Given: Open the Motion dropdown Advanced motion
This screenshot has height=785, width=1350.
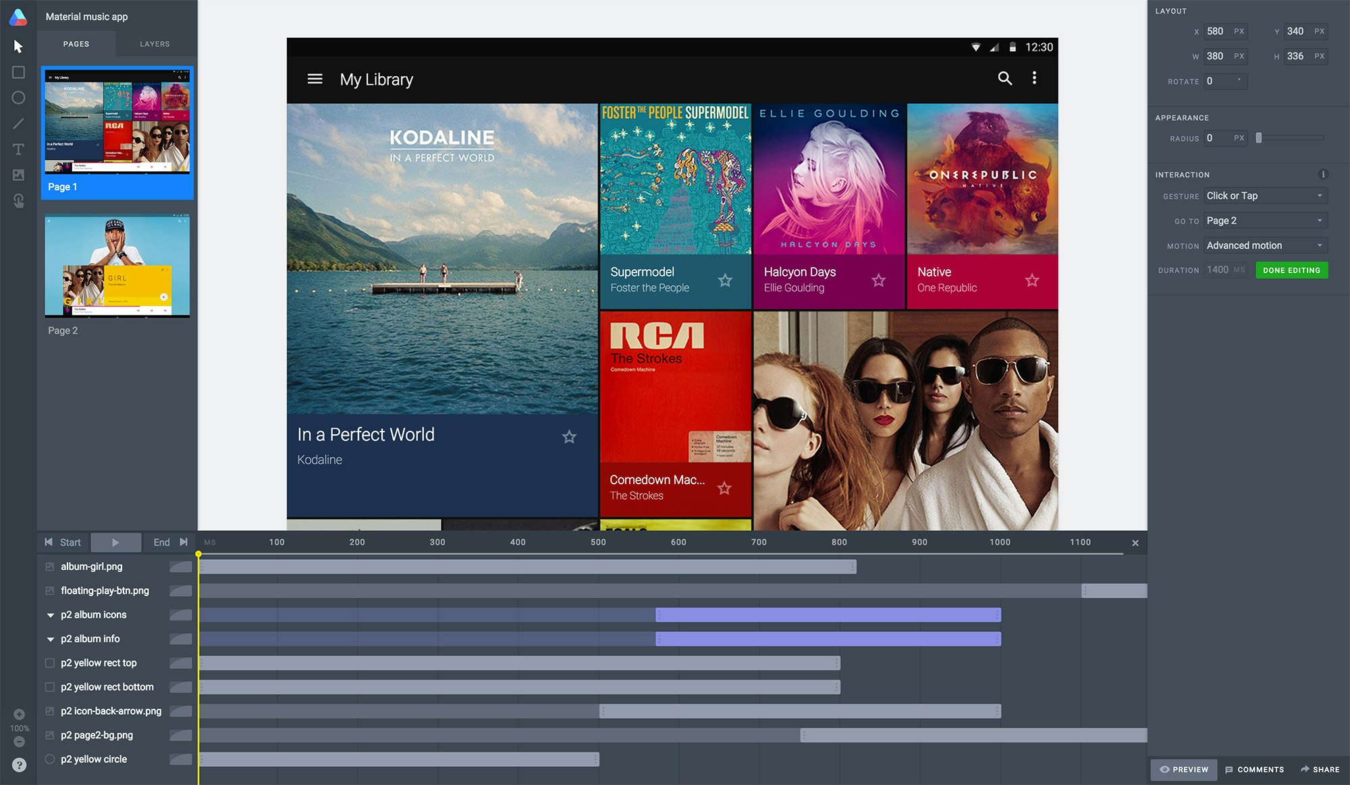Looking at the screenshot, I should (1264, 245).
